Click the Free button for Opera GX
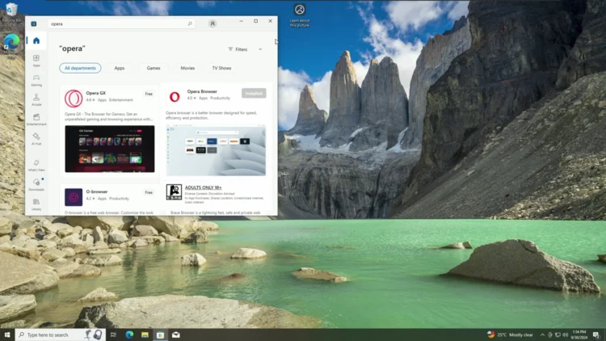 149,94
